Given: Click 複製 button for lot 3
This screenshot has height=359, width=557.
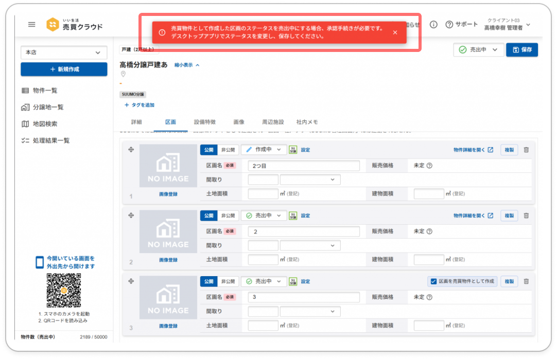Looking at the screenshot, I should pos(509,281).
